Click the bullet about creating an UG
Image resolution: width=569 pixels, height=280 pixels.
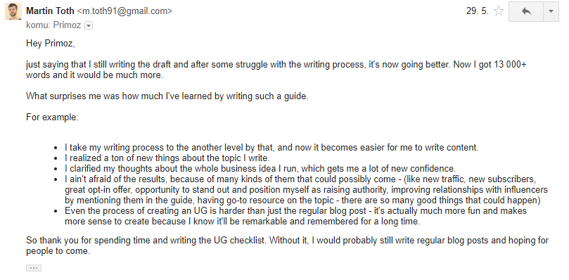tap(295, 216)
